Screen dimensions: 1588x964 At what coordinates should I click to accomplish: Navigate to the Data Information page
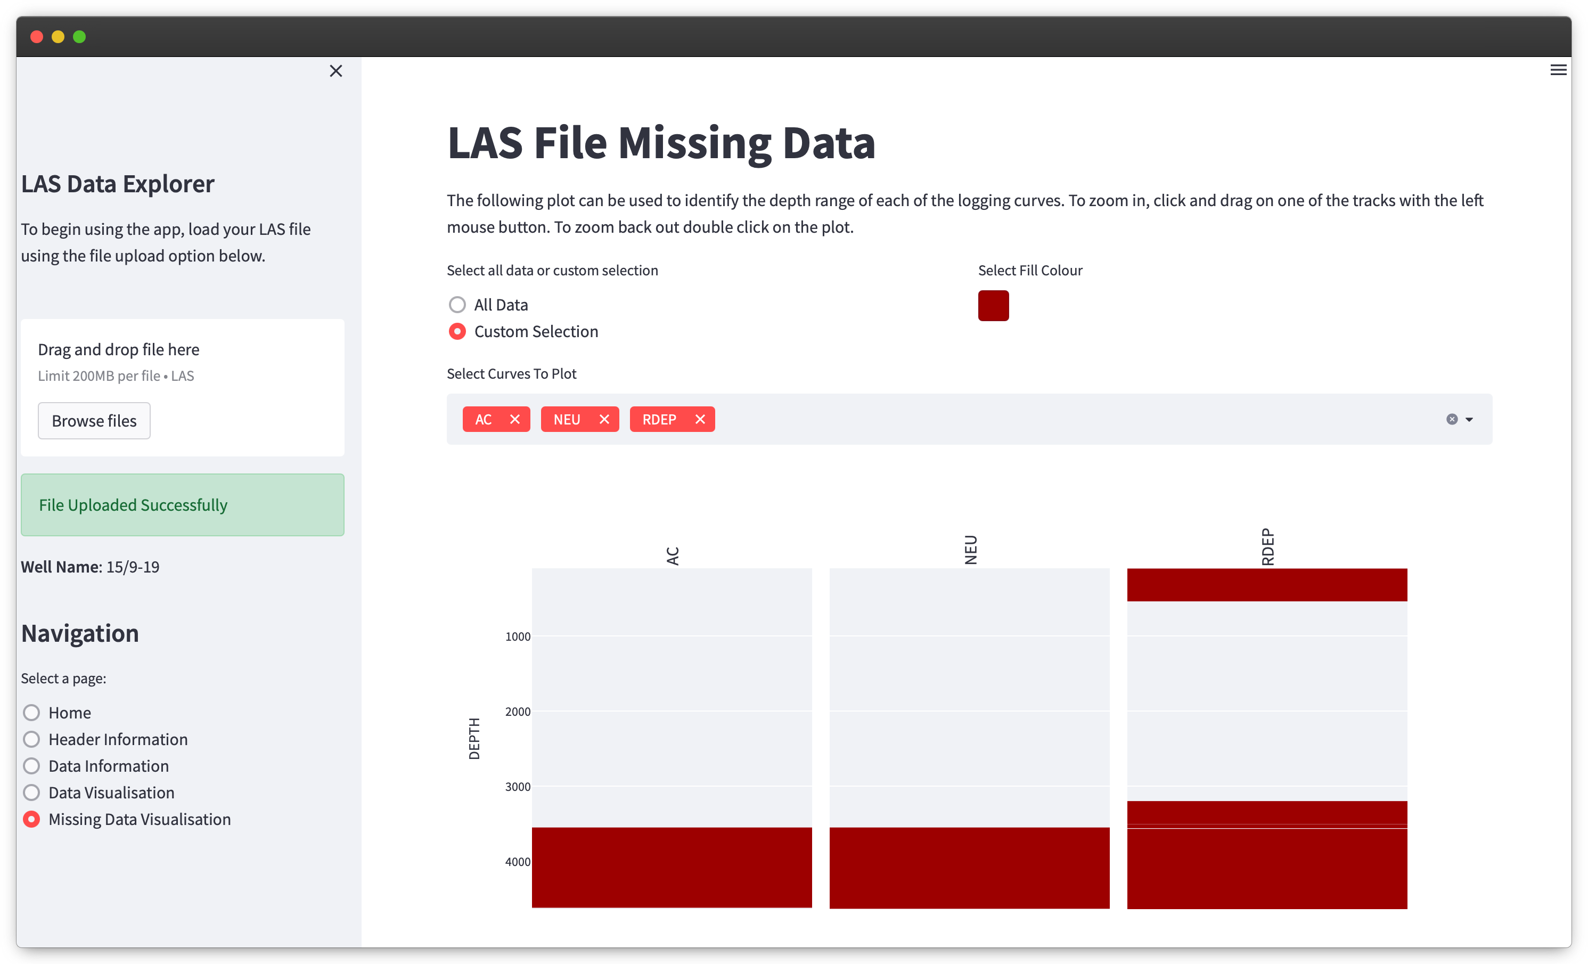(x=31, y=766)
